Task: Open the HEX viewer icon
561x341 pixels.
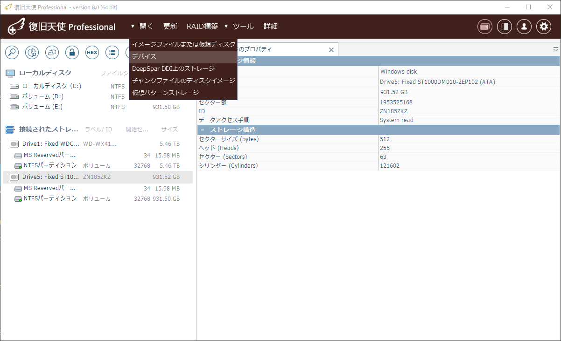Action: [92, 52]
